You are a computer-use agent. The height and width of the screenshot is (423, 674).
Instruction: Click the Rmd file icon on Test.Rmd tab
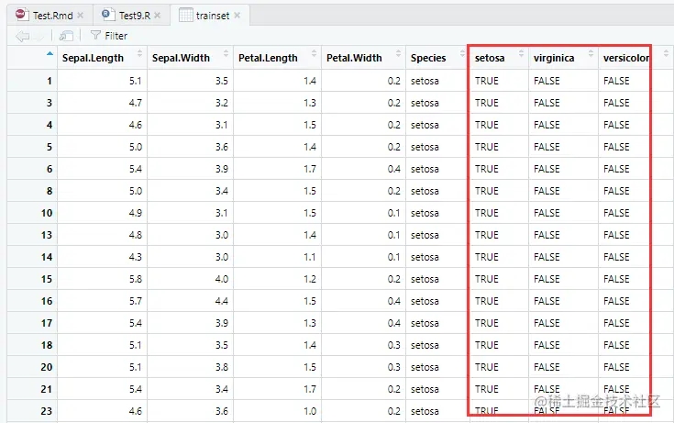point(22,15)
